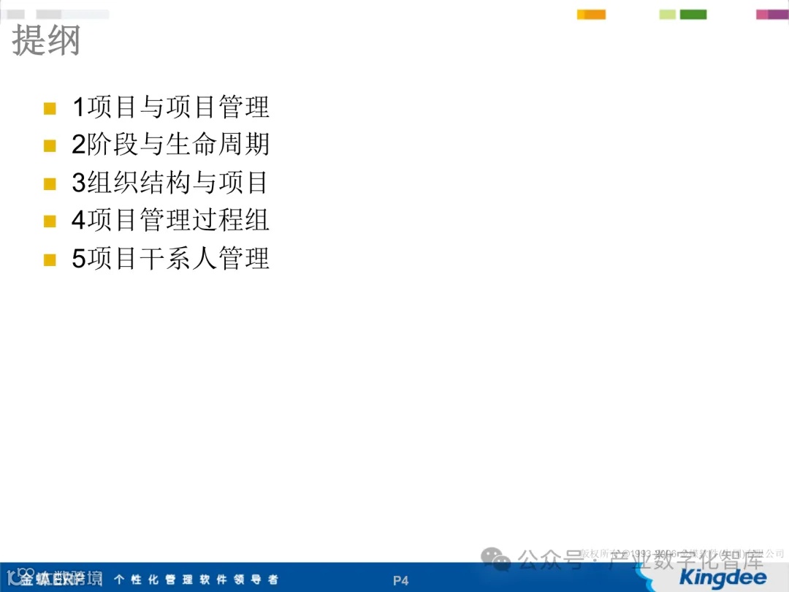Click the footer tagline 个性化管理软件领导者

pyautogui.click(x=197, y=580)
